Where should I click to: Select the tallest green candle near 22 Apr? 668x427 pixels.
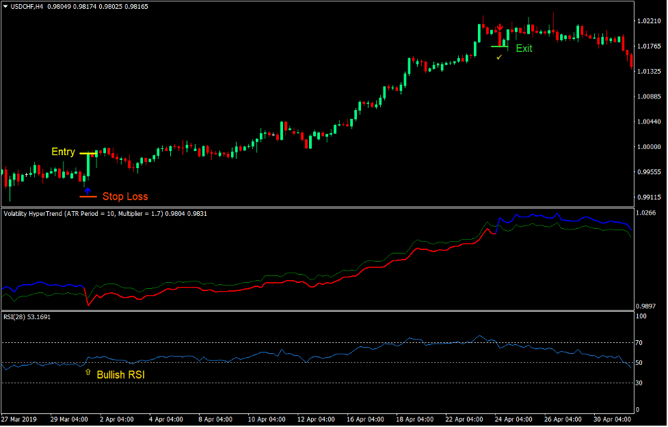coord(479,34)
